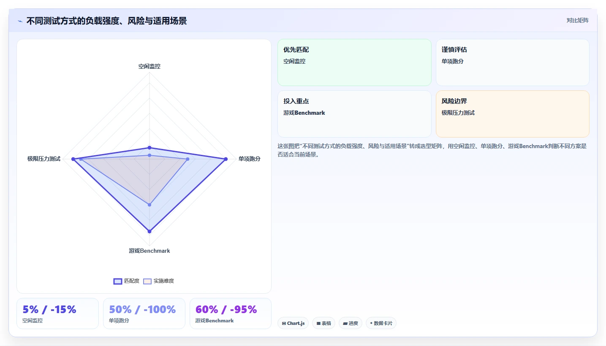Screen dimensions: 606x346
Task: Click the 对比矩阵 label
Action: [x=577, y=20]
